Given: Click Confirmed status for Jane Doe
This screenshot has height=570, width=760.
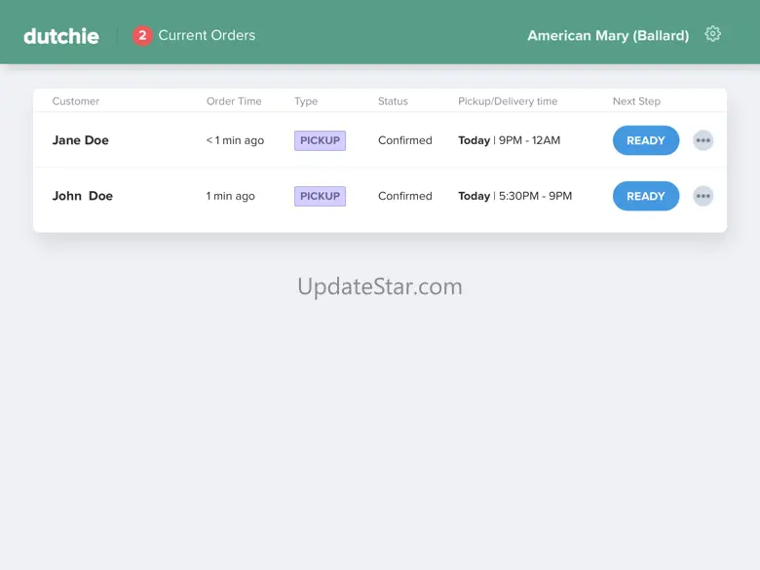Looking at the screenshot, I should point(404,140).
